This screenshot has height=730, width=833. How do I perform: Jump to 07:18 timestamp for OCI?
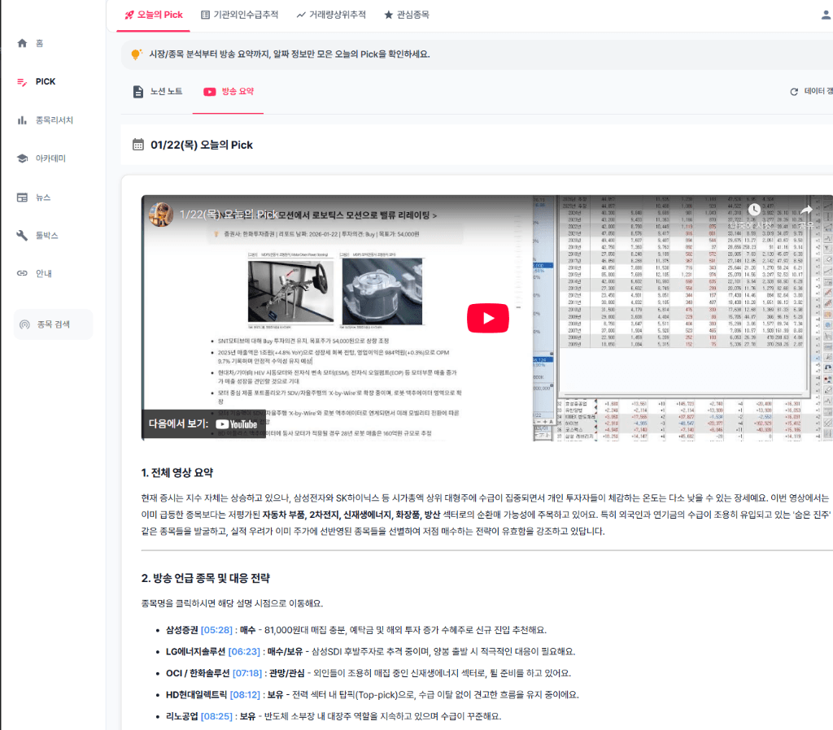[247, 673]
